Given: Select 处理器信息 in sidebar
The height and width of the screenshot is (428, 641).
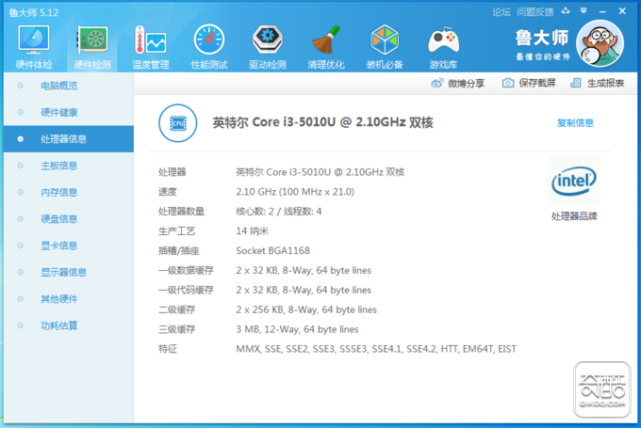Looking at the screenshot, I should [x=69, y=139].
